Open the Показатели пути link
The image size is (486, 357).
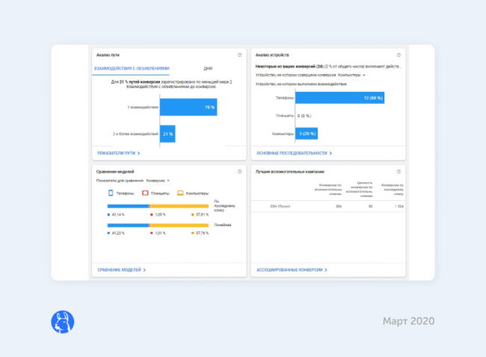coord(119,153)
